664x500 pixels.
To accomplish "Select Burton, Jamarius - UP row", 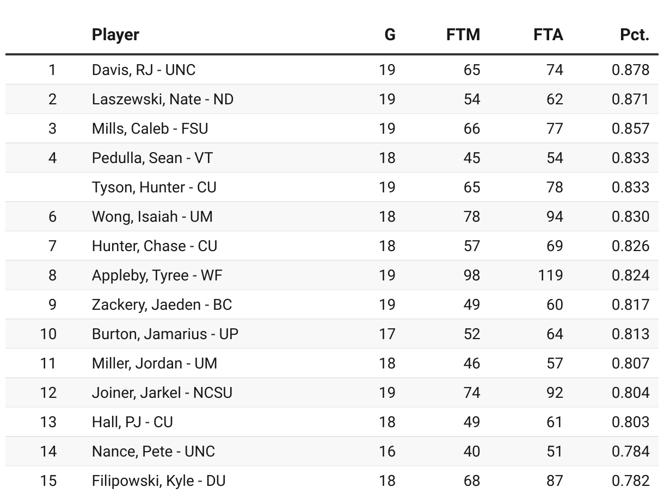I will (x=165, y=334).
